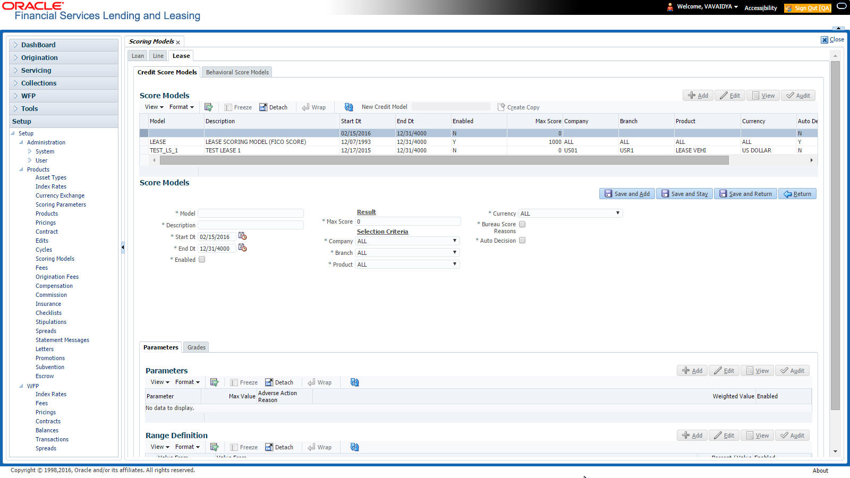Viewport: 850px width, 478px height.
Task: Freeze columns in the Range Definition table
Action: tap(244, 447)
